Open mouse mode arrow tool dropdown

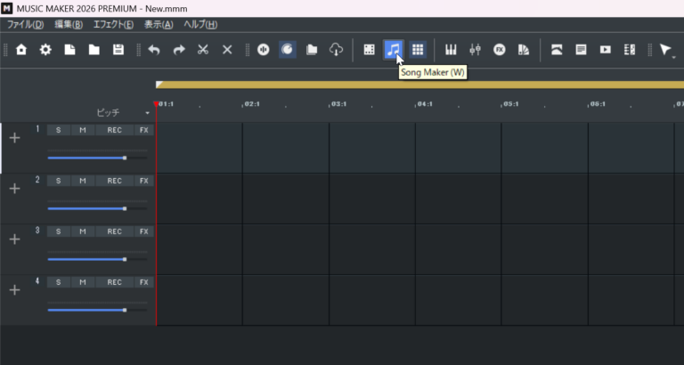click(674, 57)
